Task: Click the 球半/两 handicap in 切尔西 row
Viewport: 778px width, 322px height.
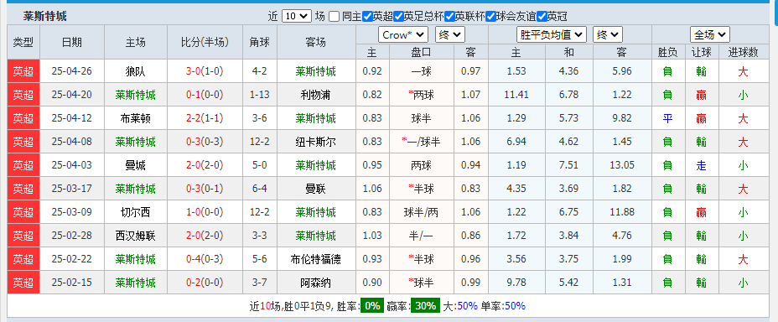Action: coord(422,212)
